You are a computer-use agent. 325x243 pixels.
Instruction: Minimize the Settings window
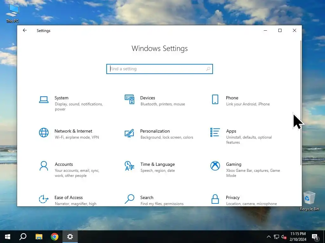pos(265,30)
